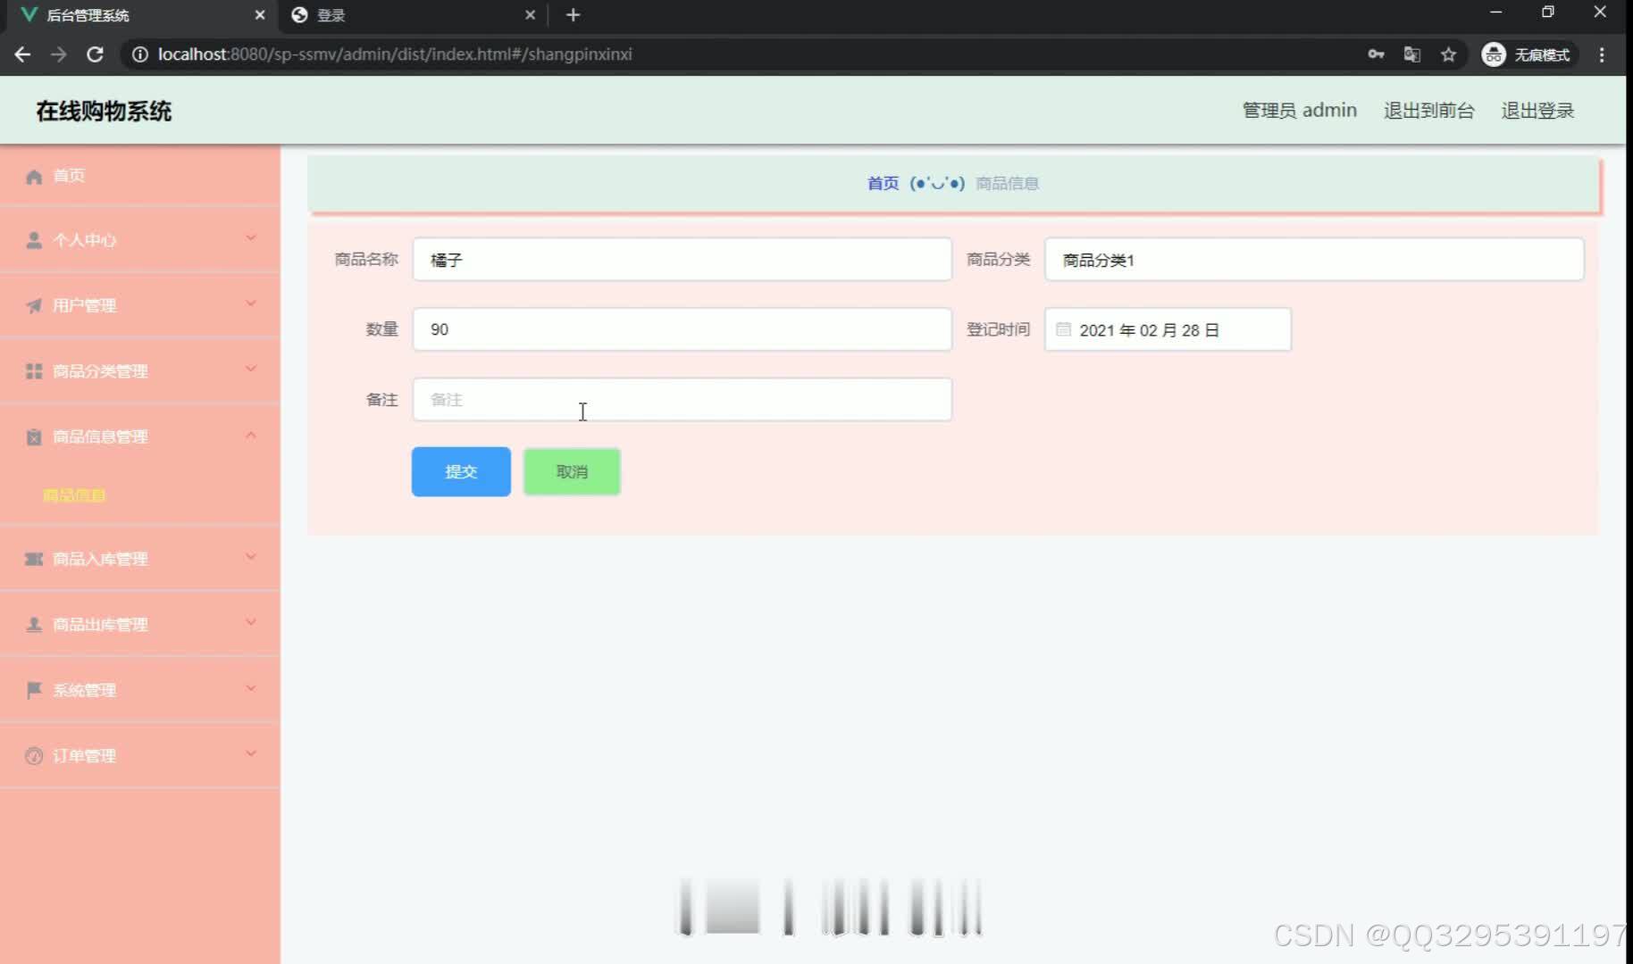1633x964 pixels.
Task: Click the flag icon beside 系统管理
Action: (34, 690)
